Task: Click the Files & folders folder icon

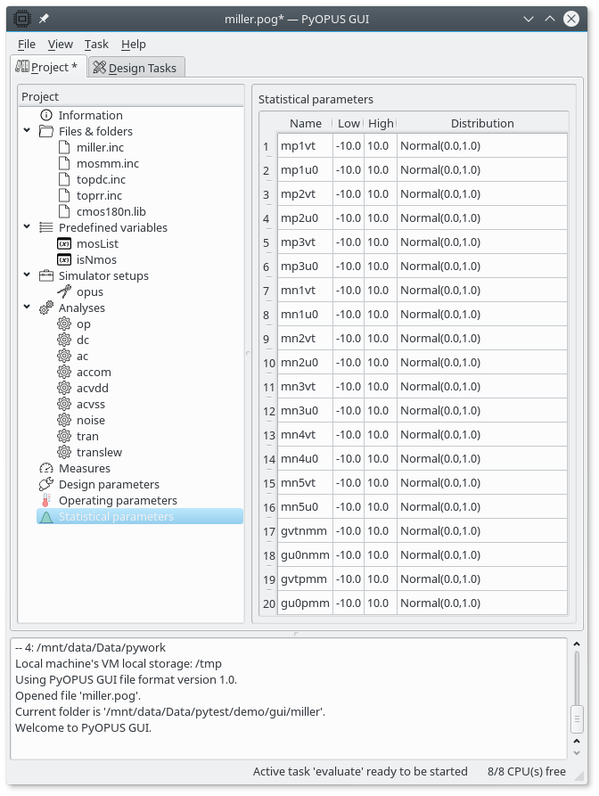Action: tap(46, 132)
